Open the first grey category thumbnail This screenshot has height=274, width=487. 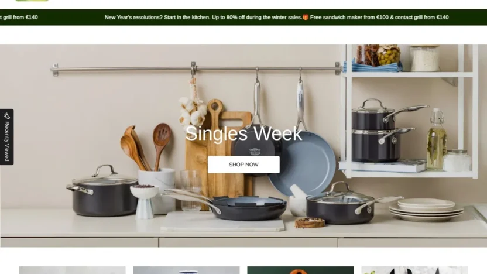click(72, 270)
